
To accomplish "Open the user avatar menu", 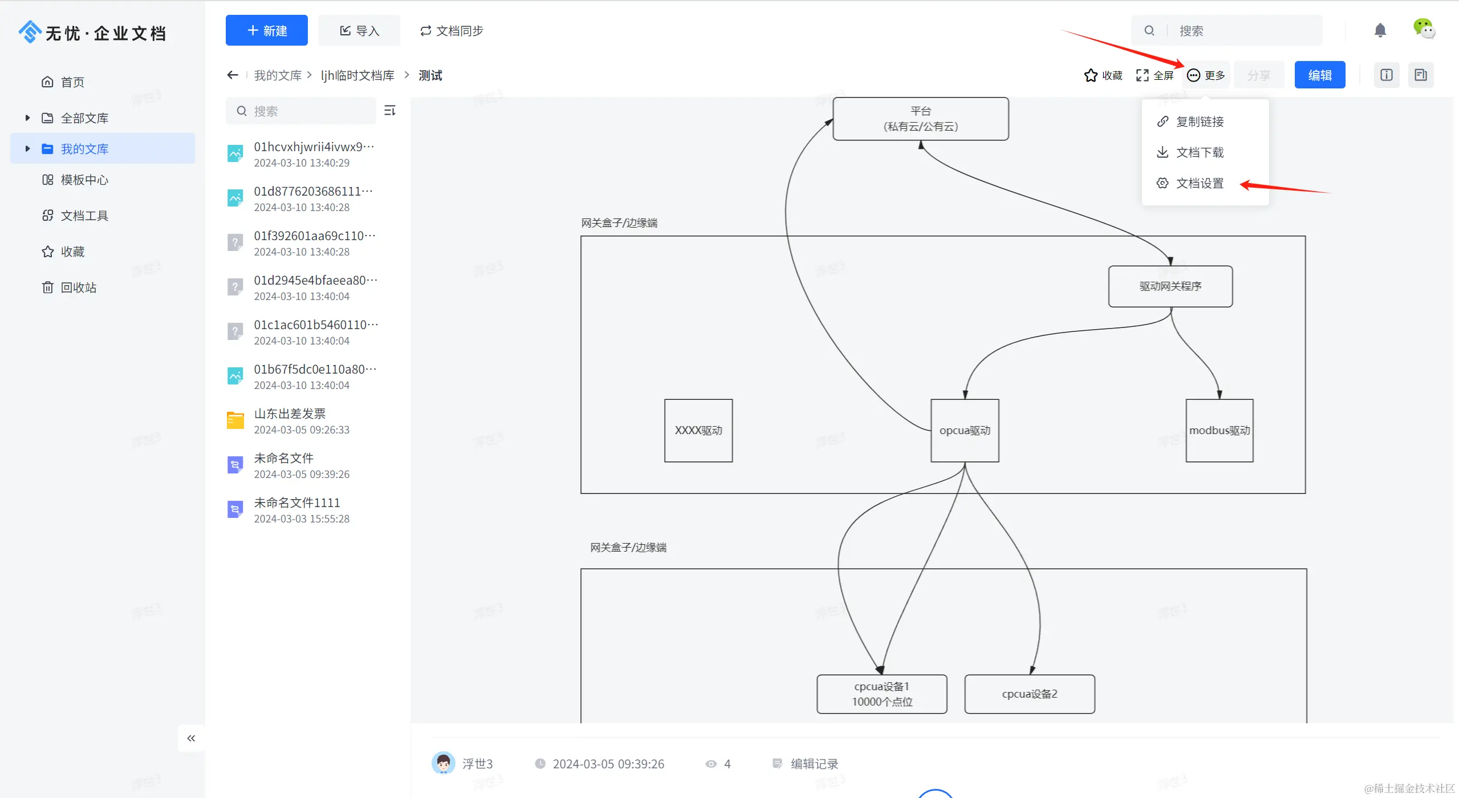I will click(1424, 29).
